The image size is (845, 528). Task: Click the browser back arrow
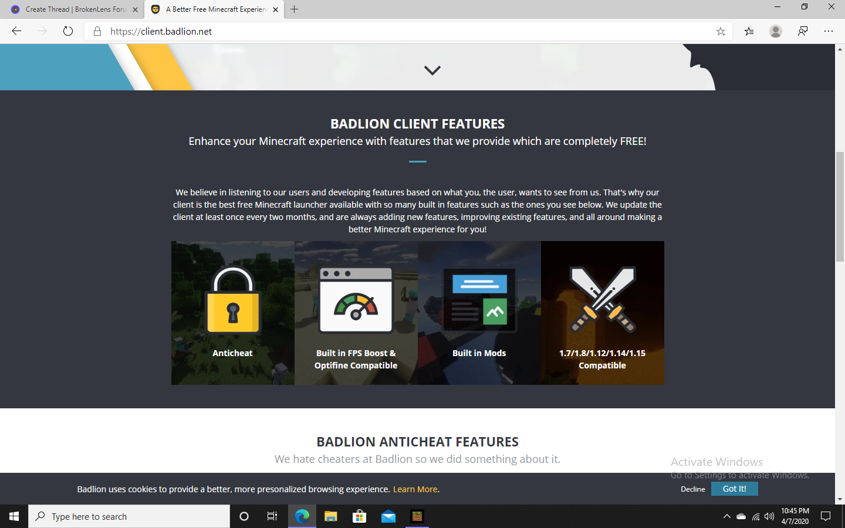(16, 31)
